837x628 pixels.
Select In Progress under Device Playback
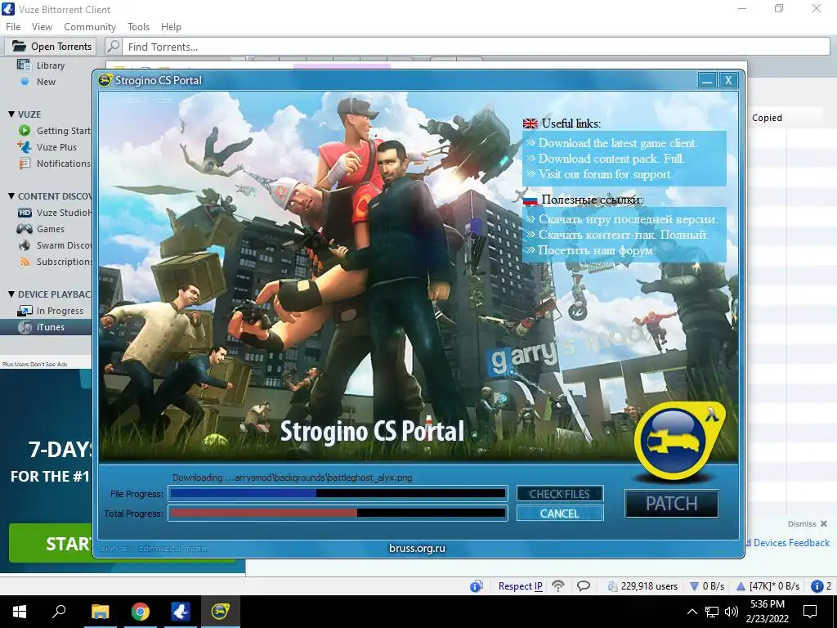tap(60, 311)
